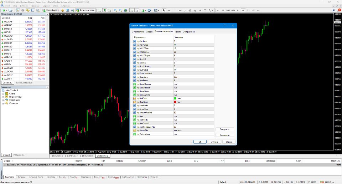Toggle InpShowLines true value
The image size is (342, 184).
click(193, 91)
